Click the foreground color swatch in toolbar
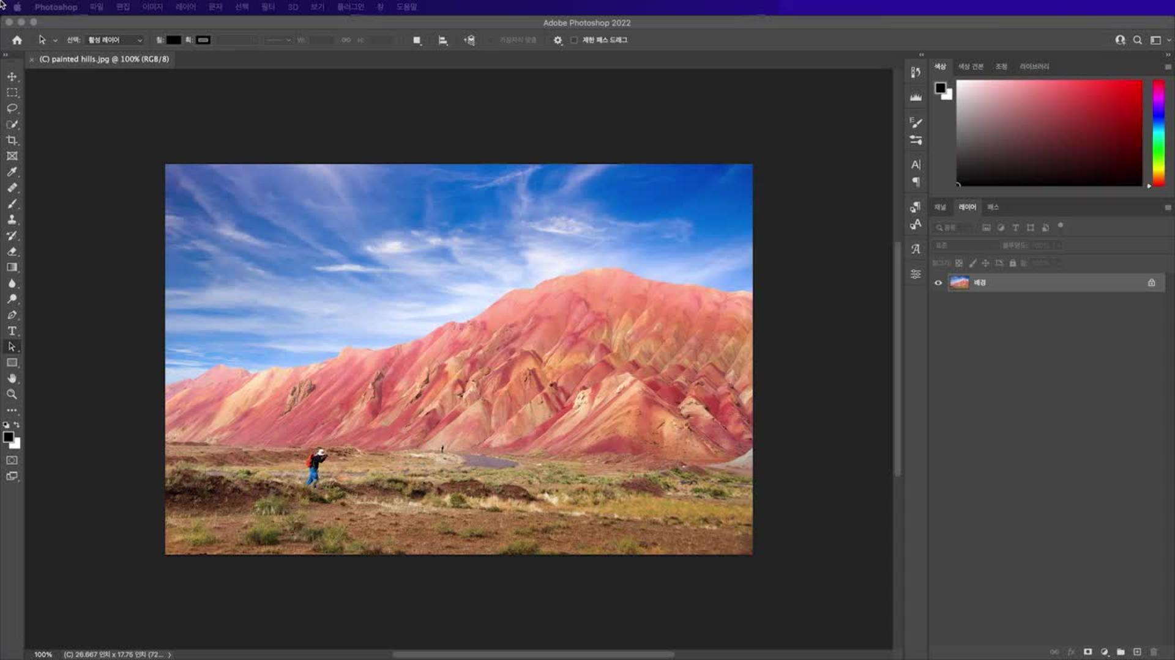This screenshot has height=660, width=1175. (8, 437)
